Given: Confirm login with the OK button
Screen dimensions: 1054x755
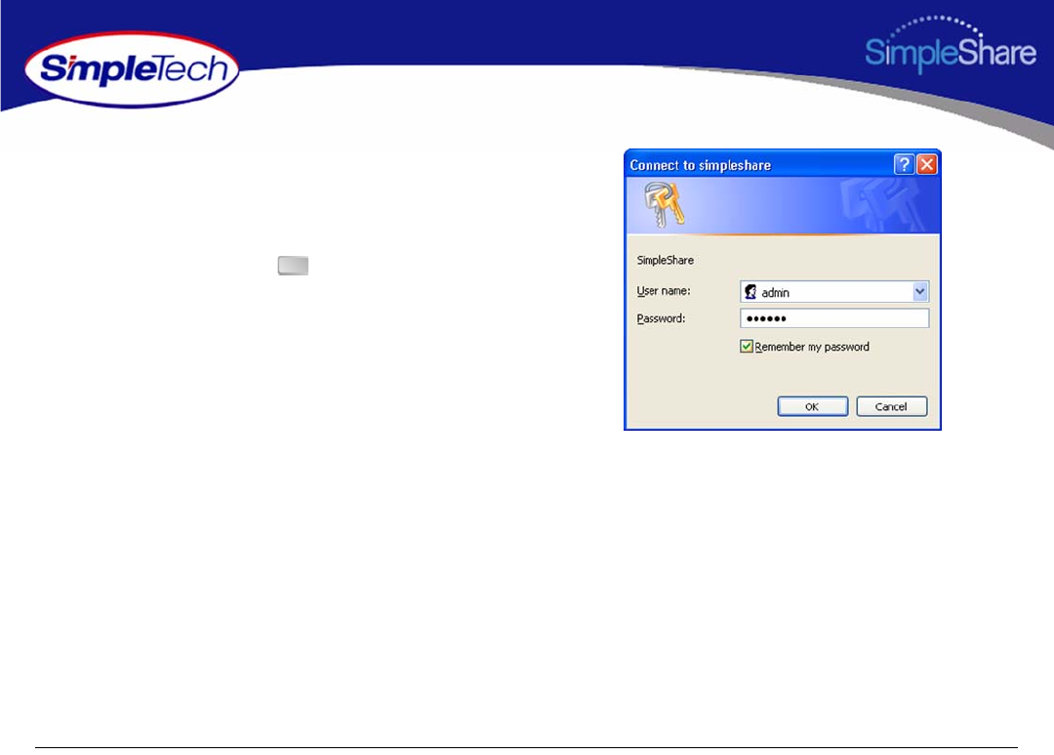Looking at the screenshot, I should click(x=812, y=406).
